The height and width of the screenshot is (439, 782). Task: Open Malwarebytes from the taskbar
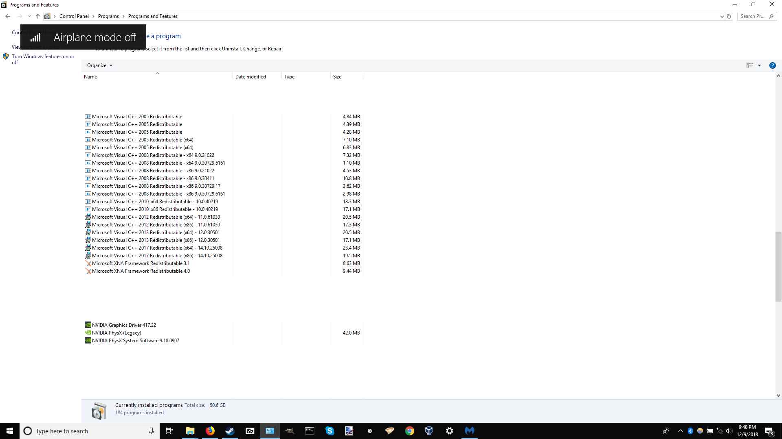469,431
